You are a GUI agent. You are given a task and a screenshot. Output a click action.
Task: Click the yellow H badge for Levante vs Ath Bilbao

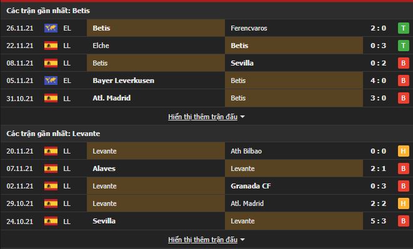pos(403,151)
